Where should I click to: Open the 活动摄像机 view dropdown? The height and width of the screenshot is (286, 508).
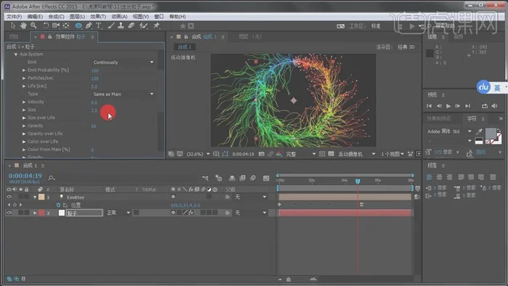[356, 154]
